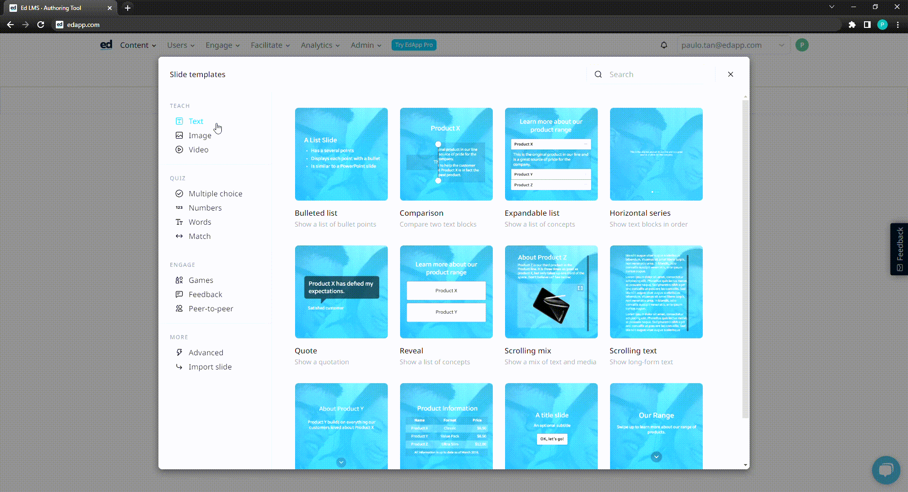Click the scrollbar up arrow
The image size is (908, 492).
point(746,97)
